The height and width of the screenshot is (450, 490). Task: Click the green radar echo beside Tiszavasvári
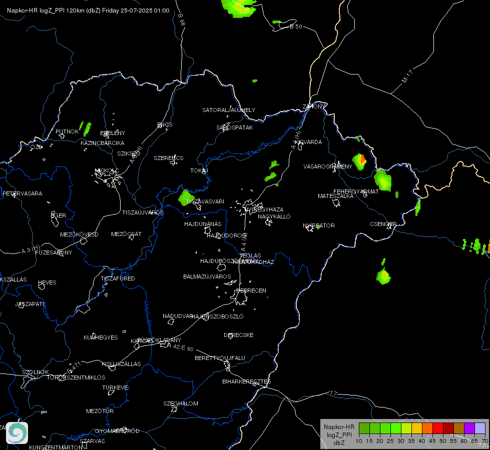(x=186, y=198)
